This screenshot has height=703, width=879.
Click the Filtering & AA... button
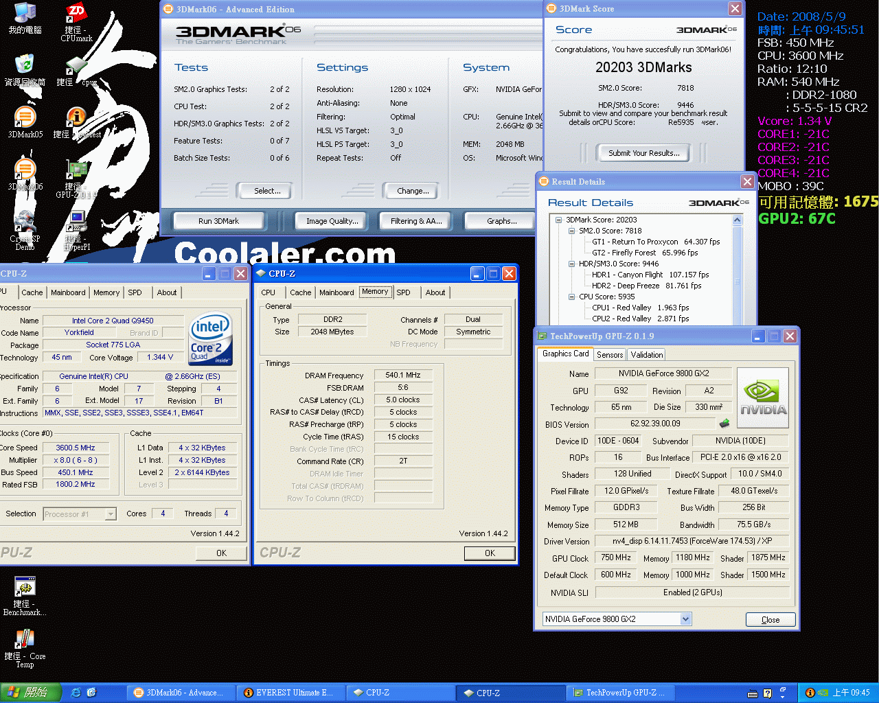click(x=416, y=221)
